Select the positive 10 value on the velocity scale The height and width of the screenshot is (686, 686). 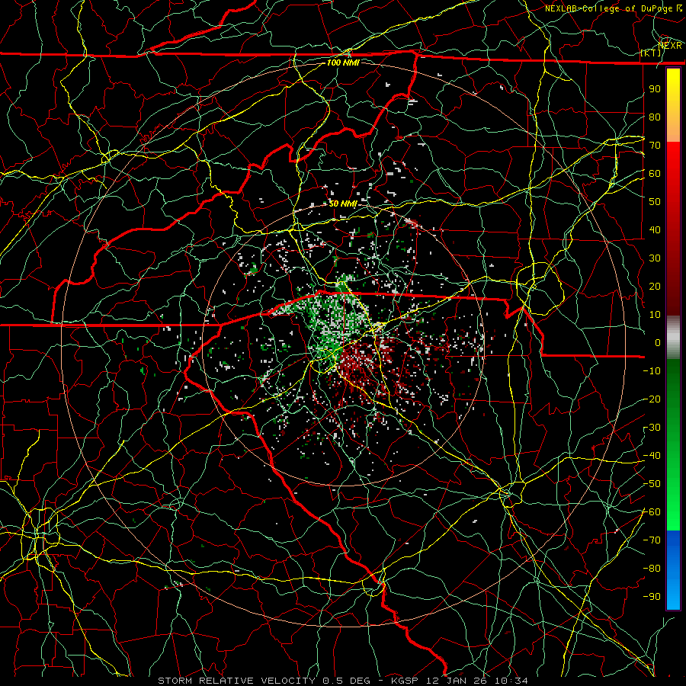pyautogui.click(x=655, y=315)
